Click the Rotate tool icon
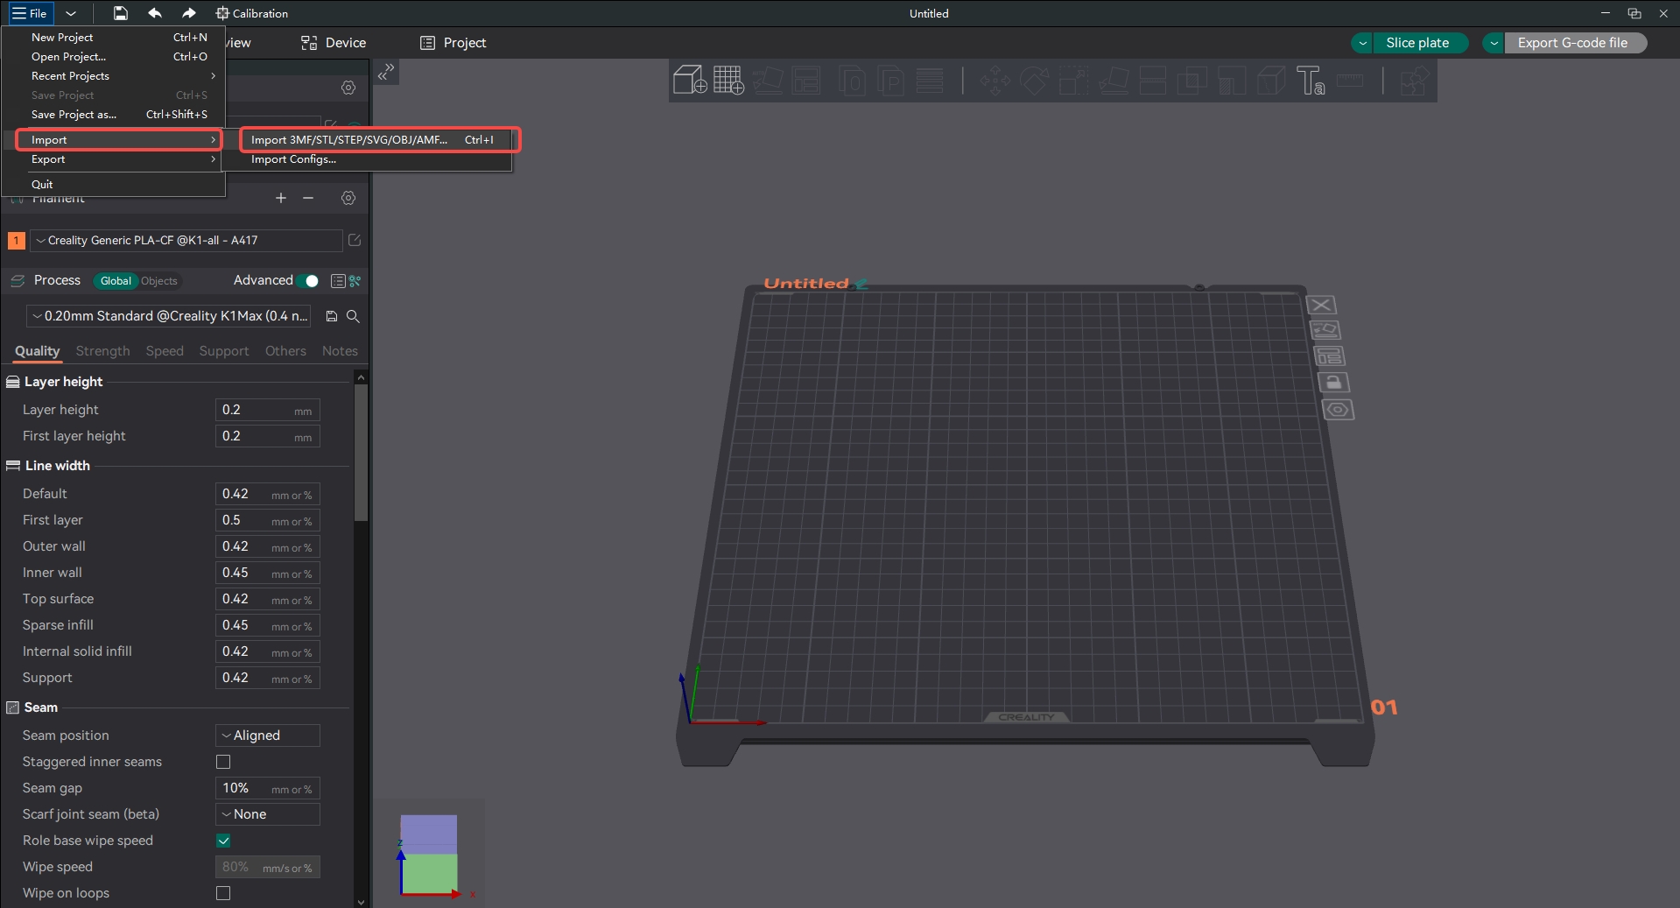Screen dimensions: 1680x908 coord(1034,81)
